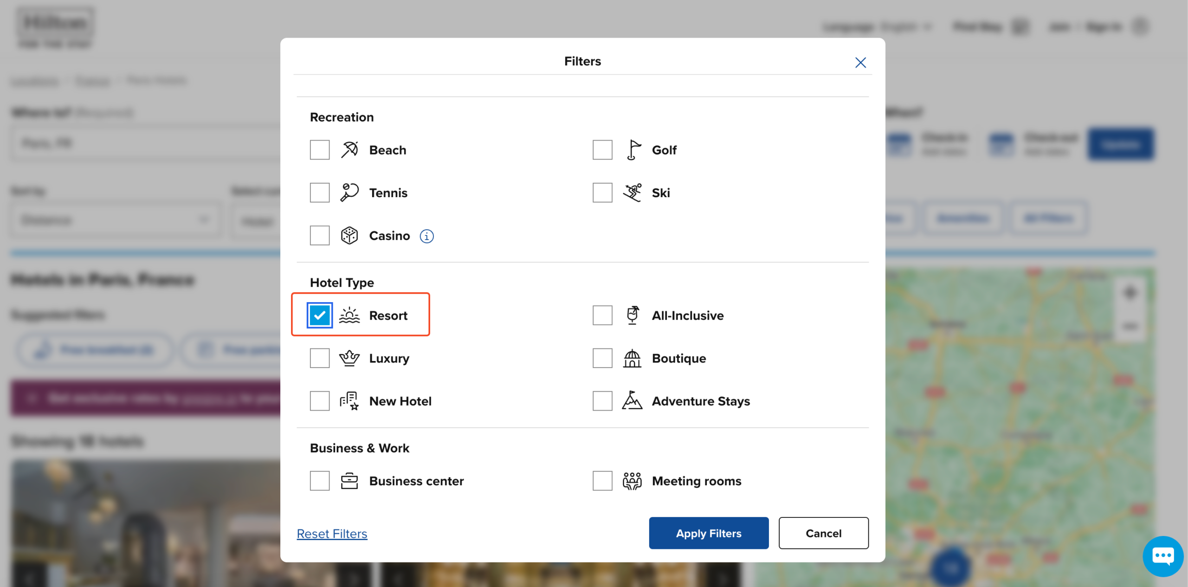1188x587 pixels.
Task: Check the New Hotel checkbox
Action: click(x=320, y=401)
